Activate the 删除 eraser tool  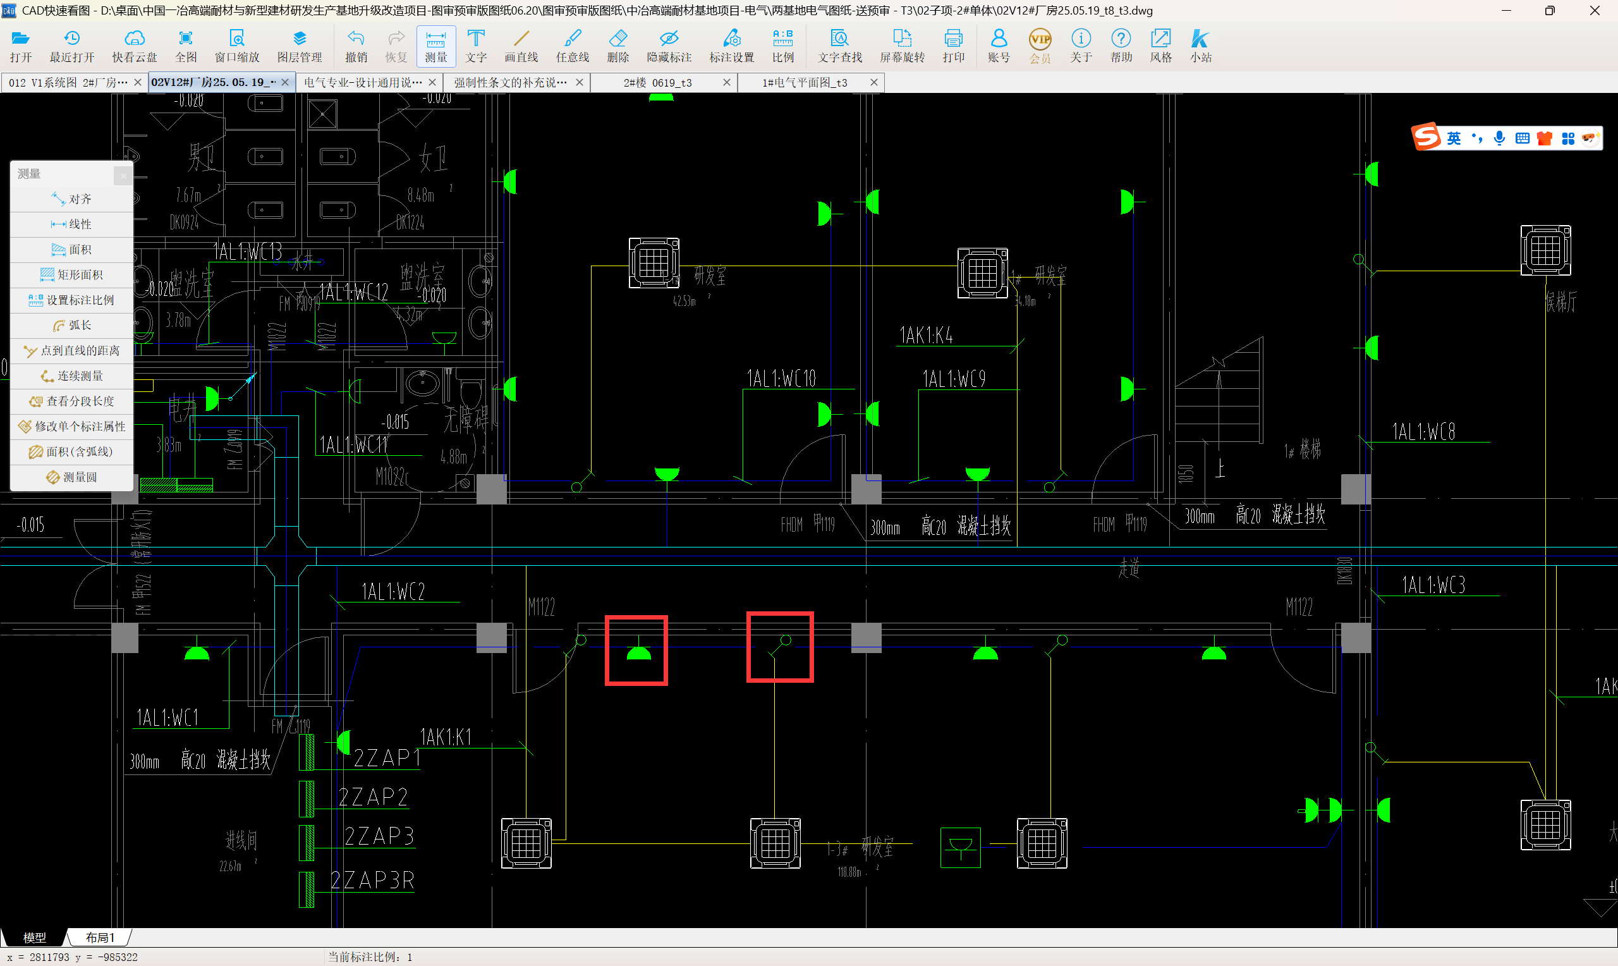pos(617,47)
